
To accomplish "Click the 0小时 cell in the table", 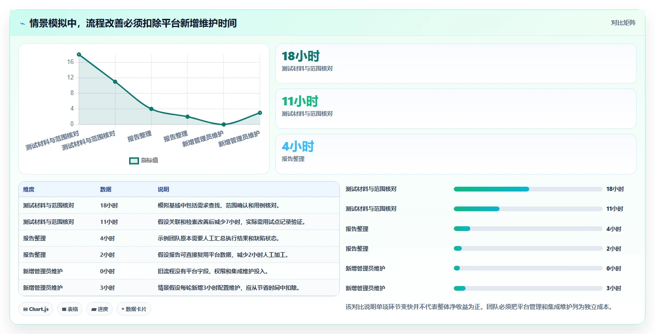I will pyautogui.click(x=107, y=271).
